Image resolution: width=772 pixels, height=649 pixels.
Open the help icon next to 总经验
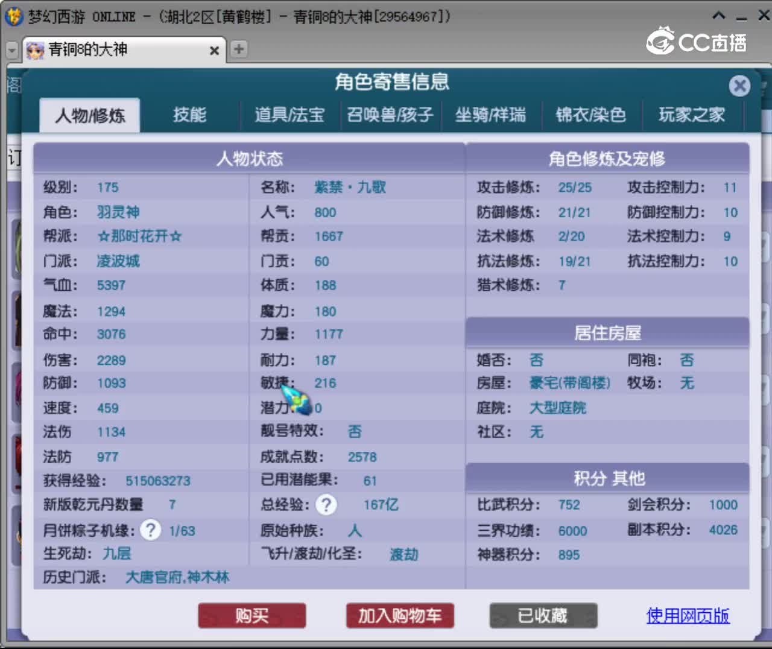pyautogui.click(x=326, y=505)
